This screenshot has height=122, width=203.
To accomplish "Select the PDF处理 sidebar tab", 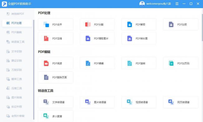I will (17, 23).
